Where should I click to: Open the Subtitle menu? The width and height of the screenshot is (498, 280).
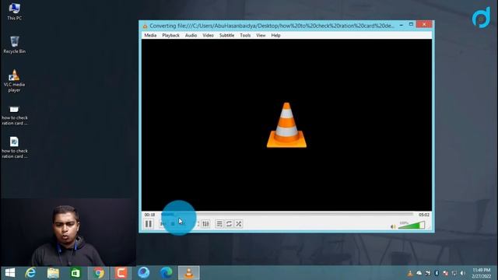pos(226,35)
